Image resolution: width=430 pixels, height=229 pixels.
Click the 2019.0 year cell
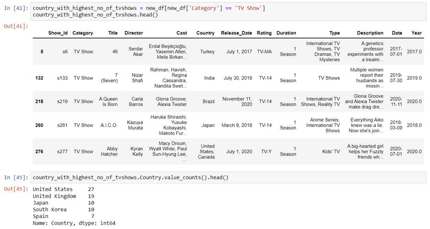tap(414, 78)
